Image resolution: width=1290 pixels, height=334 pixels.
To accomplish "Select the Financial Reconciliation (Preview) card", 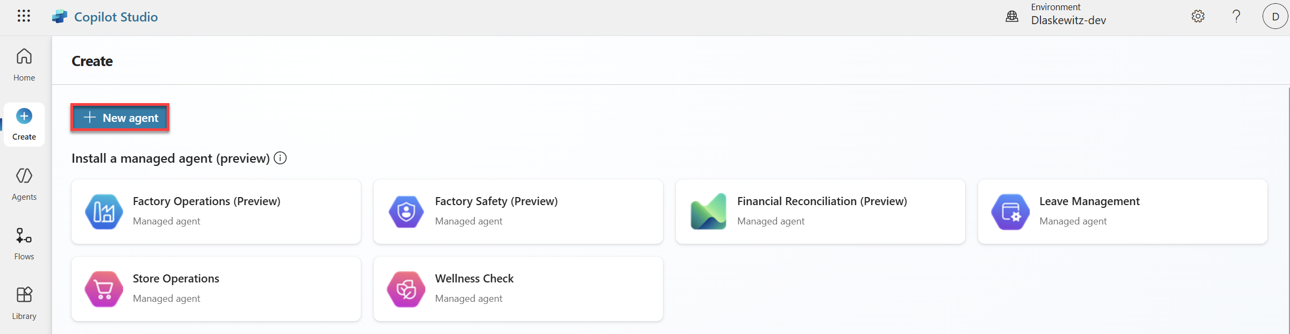I will [x=820, y=212].
